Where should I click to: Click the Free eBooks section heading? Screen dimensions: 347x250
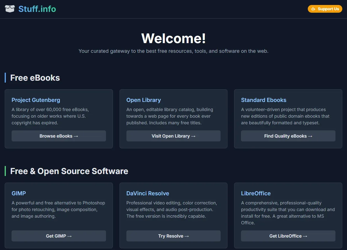pyautogui.click(x=35, y=78)
